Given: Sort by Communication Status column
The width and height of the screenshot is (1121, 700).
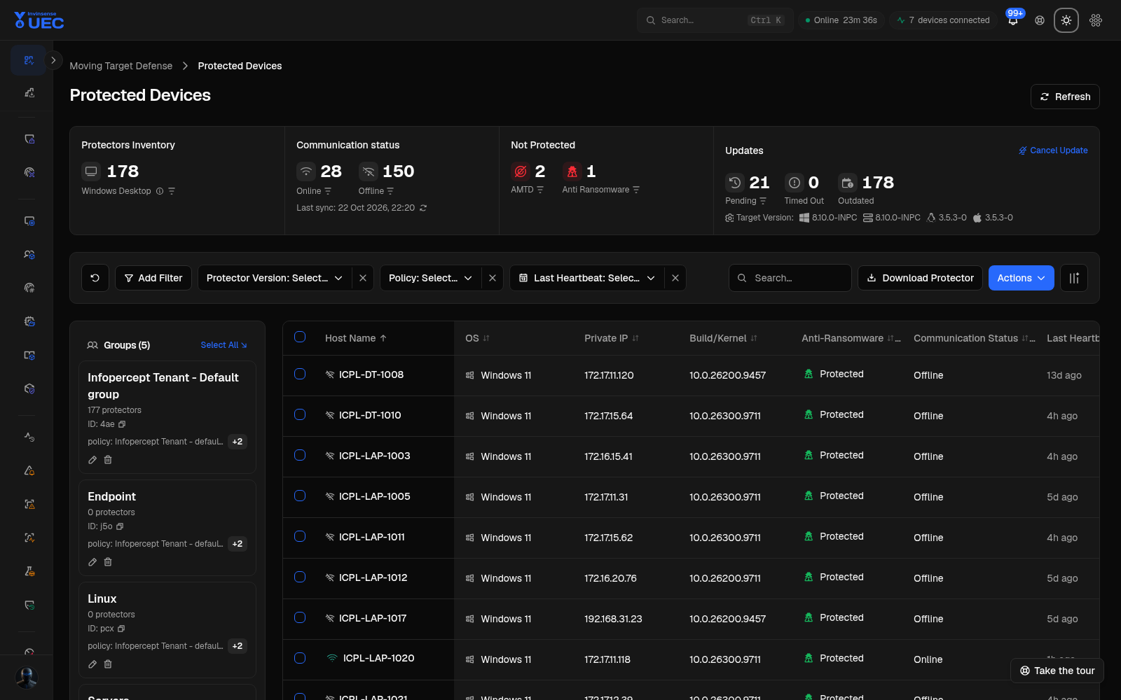Looking at the screenshot, I should click(x=974, y=338).
